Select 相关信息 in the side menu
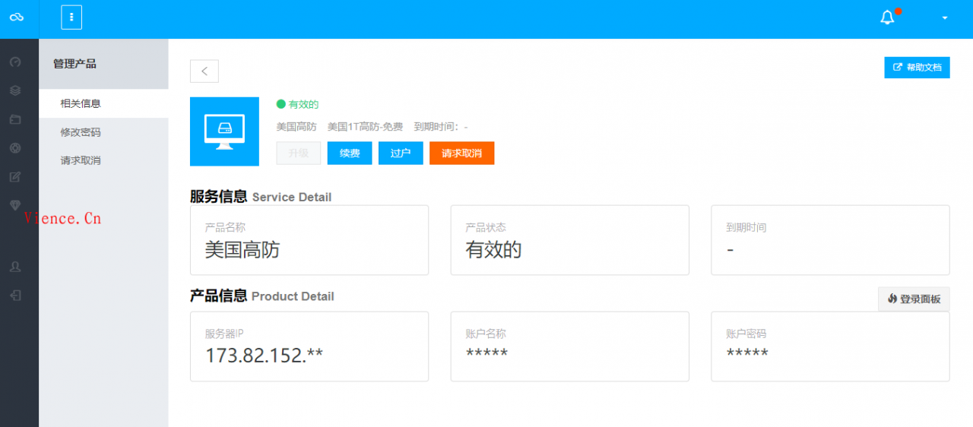Viewport: 973px width, 427px height. (81, 103)
